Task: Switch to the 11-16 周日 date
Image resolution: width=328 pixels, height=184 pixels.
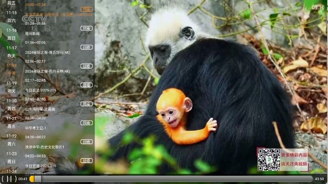Action: [11, 34]
